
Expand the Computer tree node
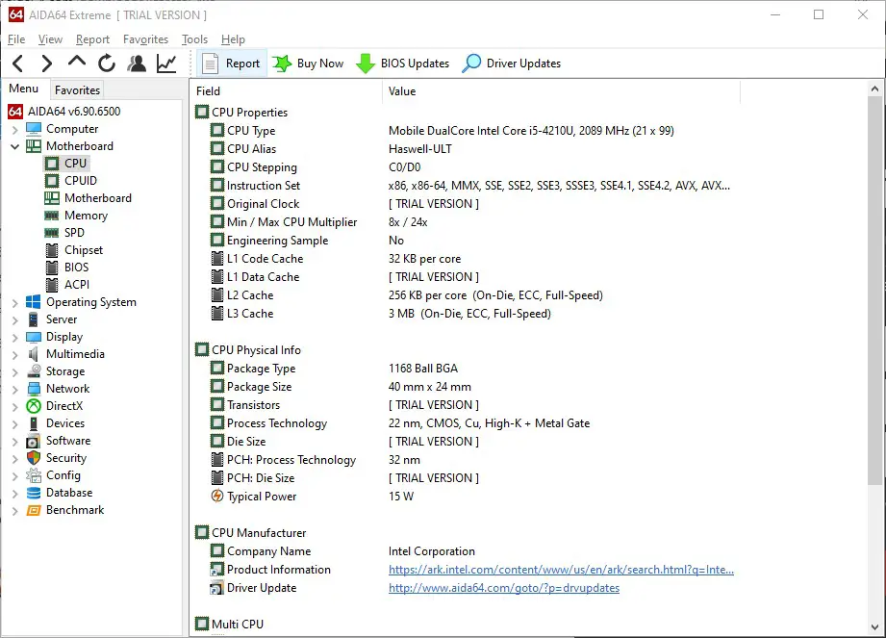coord(15,129)
